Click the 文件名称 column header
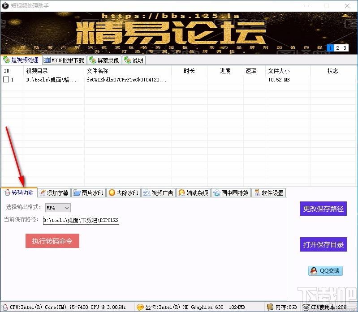358x312 pixels. point(128,71)
